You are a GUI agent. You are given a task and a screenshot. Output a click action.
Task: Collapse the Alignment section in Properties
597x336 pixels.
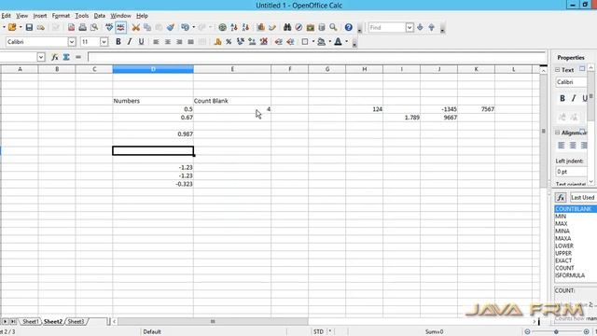[x=558, y=133]
